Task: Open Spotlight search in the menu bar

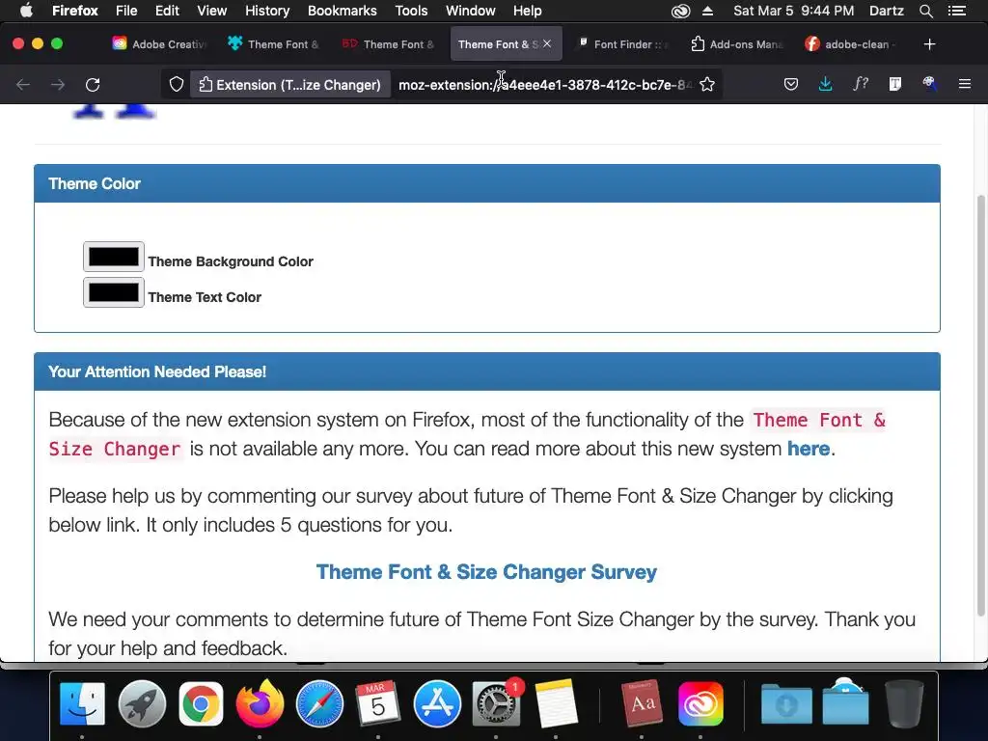Action: [x=925, y=11]
